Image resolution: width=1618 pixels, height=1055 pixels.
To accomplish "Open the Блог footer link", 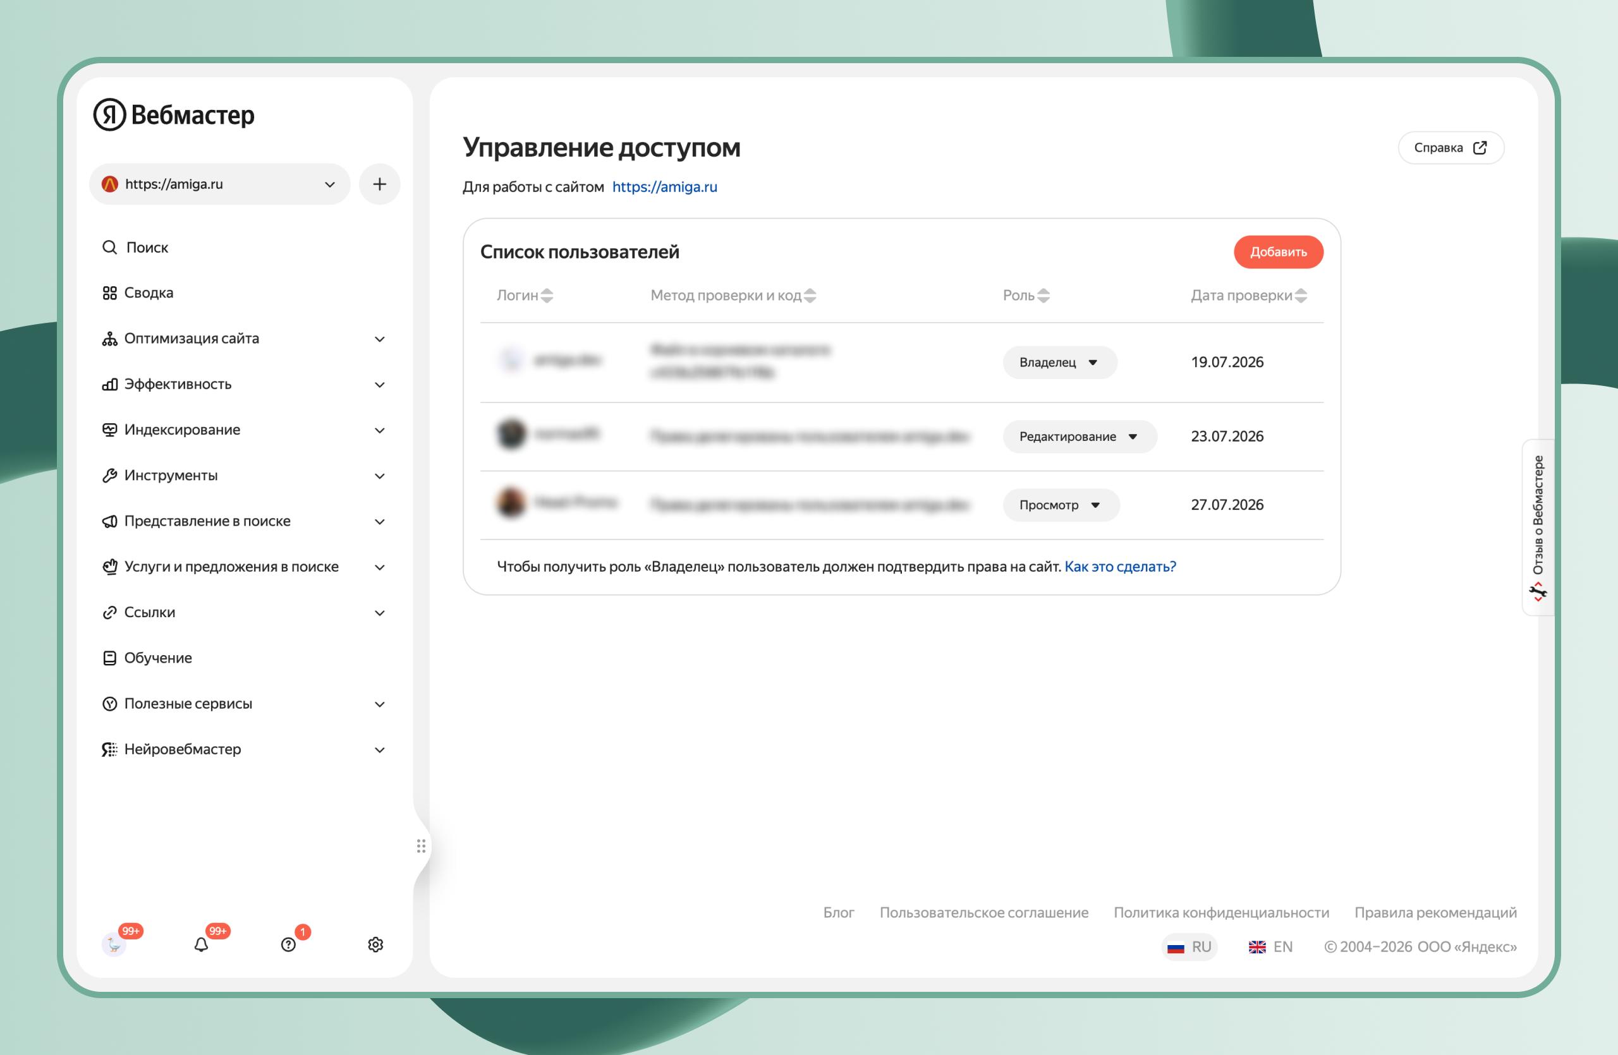I will pyautogui.click(x=838, y=912).
